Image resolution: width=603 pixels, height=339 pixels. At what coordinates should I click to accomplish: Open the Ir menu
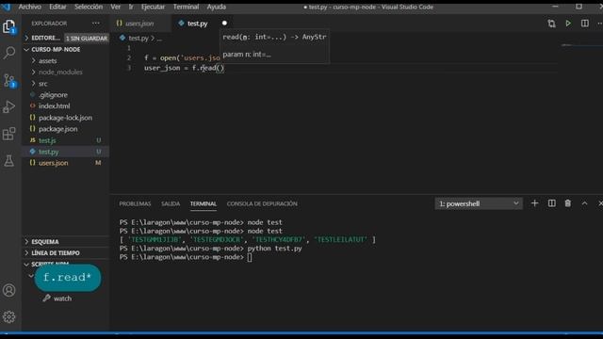131,7
